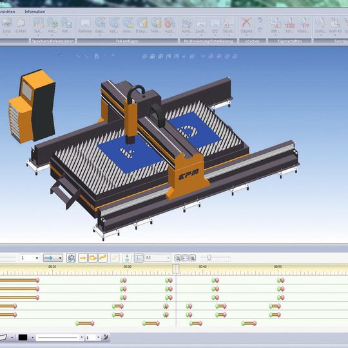Expand the Aust... dropdown arrow

(x=169, y=35)
